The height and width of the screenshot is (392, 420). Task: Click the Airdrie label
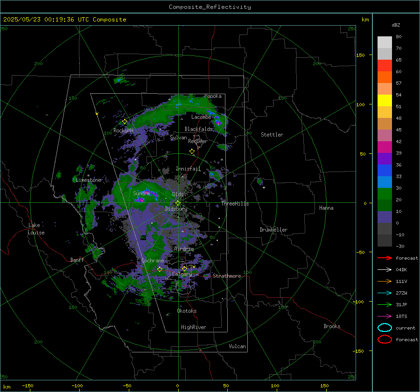click(184, 249)
